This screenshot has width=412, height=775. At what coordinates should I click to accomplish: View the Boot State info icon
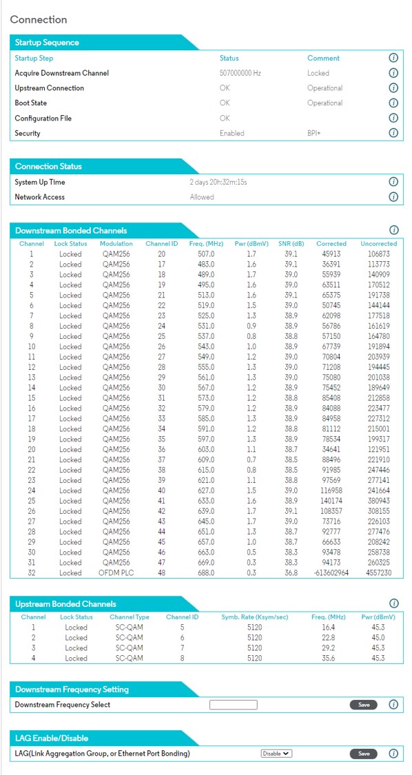pyautogui.click(x=393, y=103)
